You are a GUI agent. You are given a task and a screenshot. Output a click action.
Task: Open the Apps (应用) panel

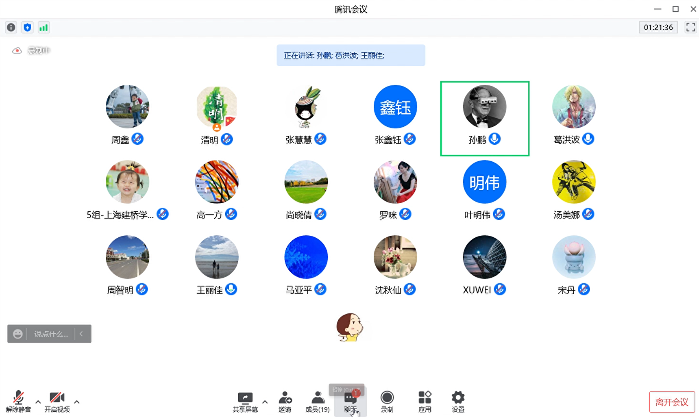coord(425,402)
